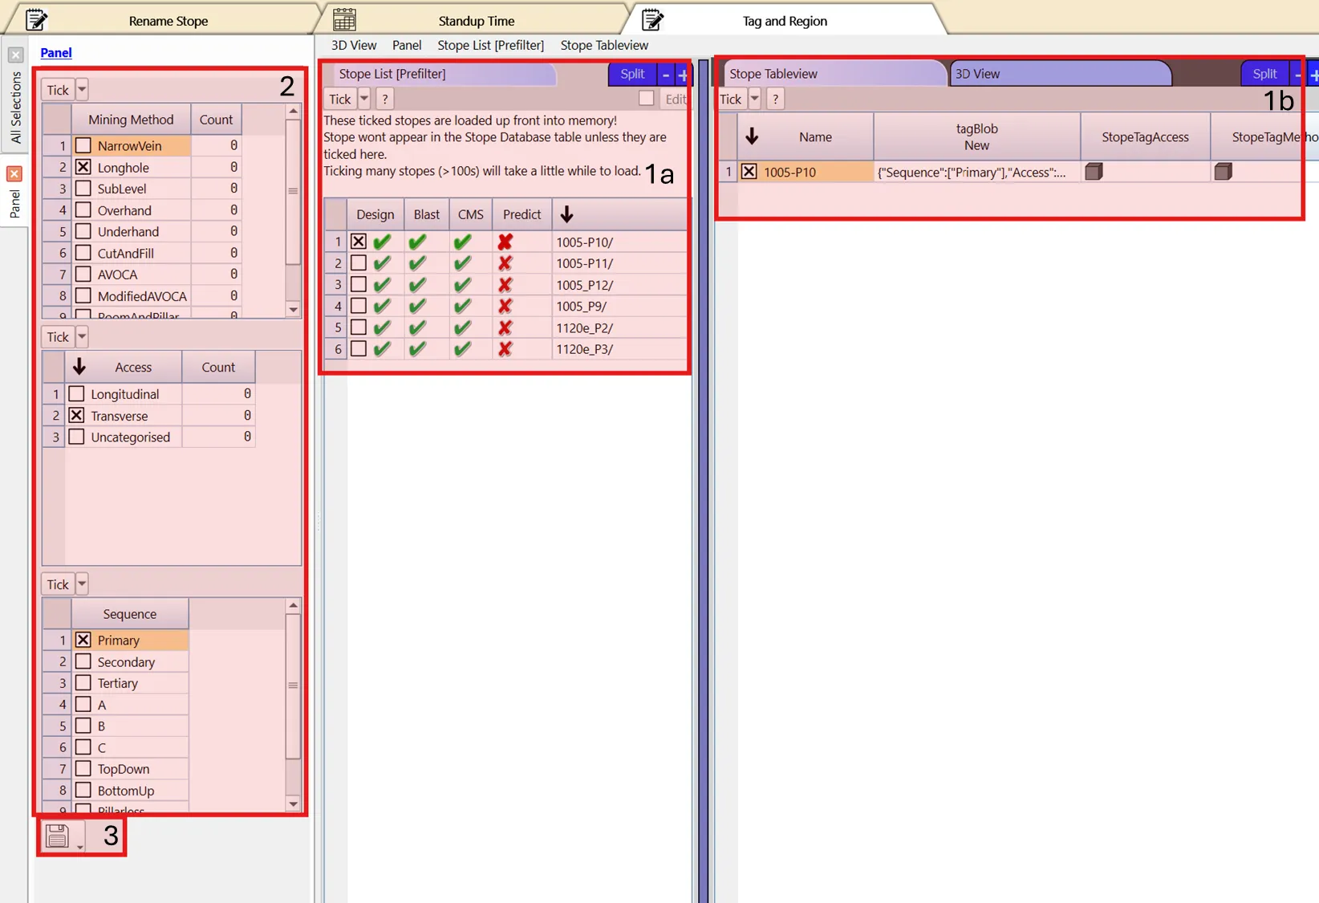This screenshot has width=1319, height=903.
Task: Click the Panel hyperlink
Action: tap(56, 52)
